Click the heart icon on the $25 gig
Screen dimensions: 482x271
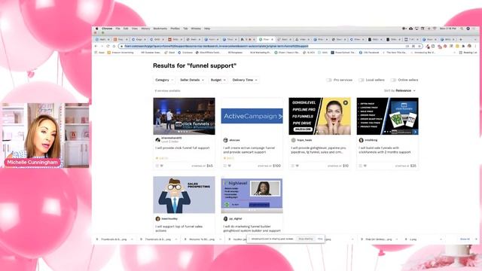pyautogui.click(x=365, y=166)
